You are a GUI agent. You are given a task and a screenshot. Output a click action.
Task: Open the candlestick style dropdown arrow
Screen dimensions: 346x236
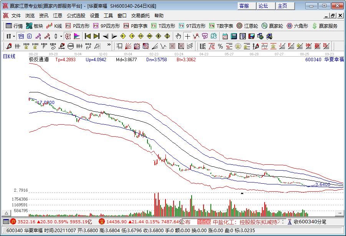(x=61, y=36)
